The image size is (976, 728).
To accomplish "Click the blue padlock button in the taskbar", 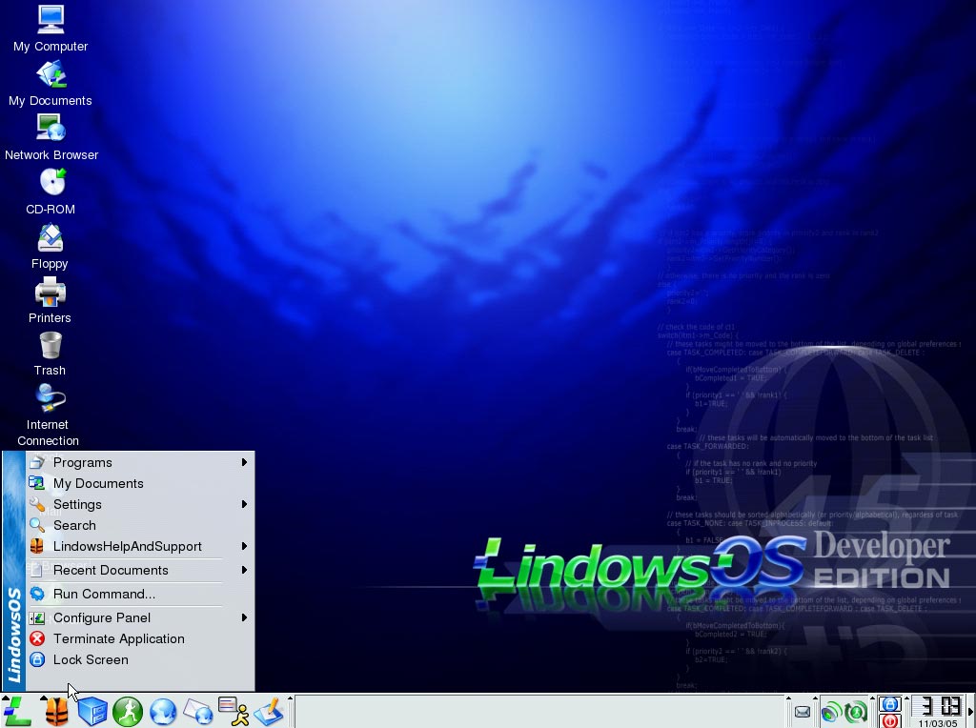I will (x=890, y=704).
